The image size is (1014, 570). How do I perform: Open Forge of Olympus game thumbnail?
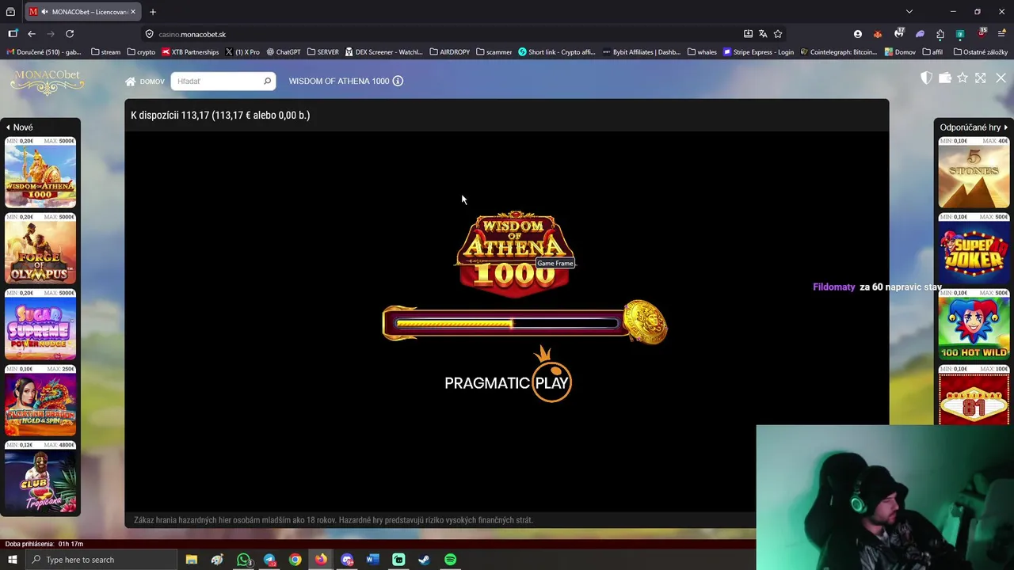click(40, 249)
